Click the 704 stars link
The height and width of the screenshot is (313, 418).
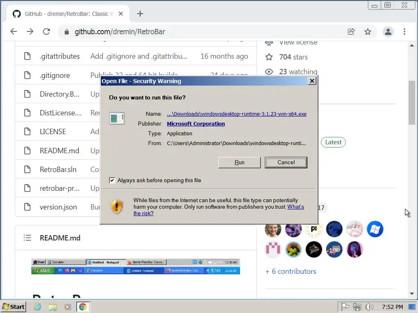(293, 57)
